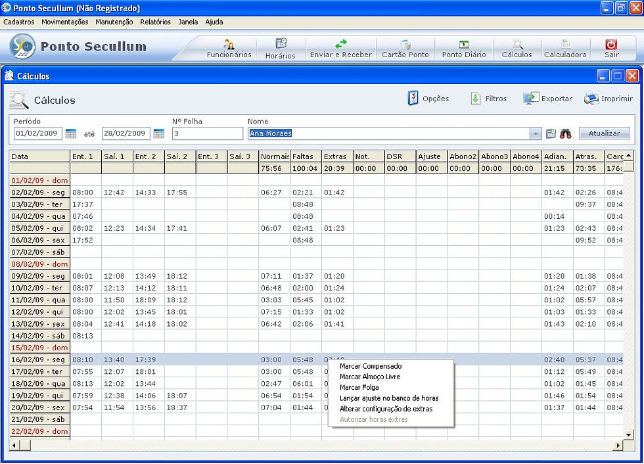This screenshot has width=644, height=464.
Task: Expand the Nome employee dropdown
Action: tap(536, 133)
